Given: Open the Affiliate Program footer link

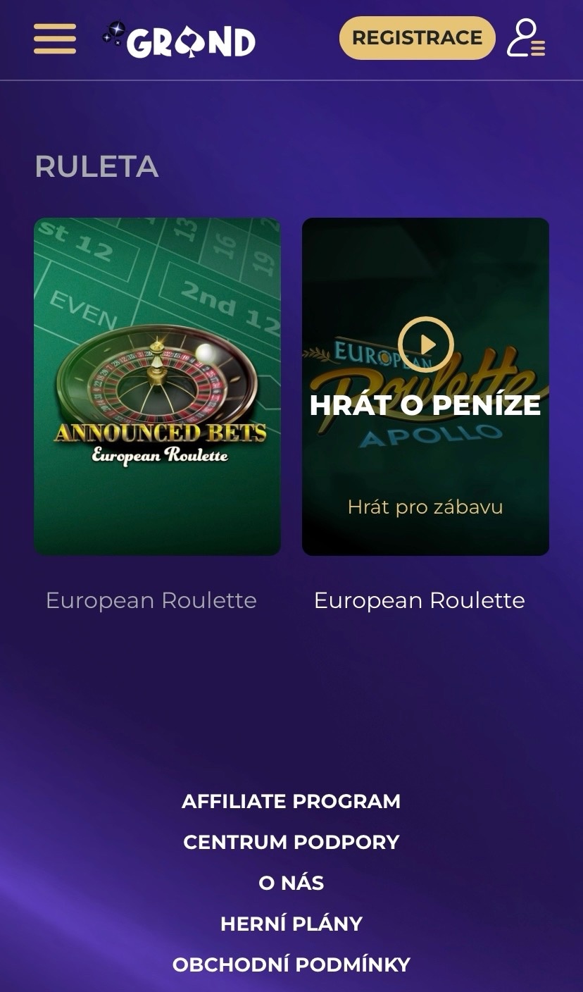Looking at the screenshot, I should coord(291,801).
